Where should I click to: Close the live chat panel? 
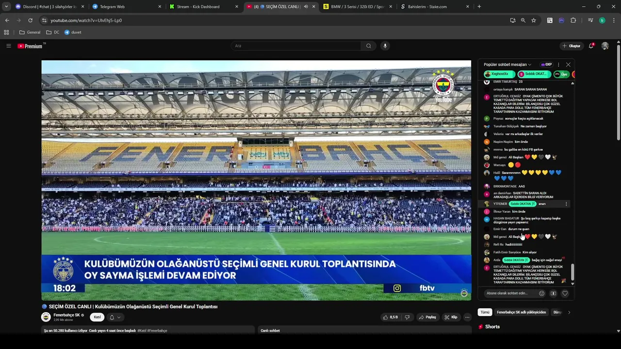tap(568, 64)
